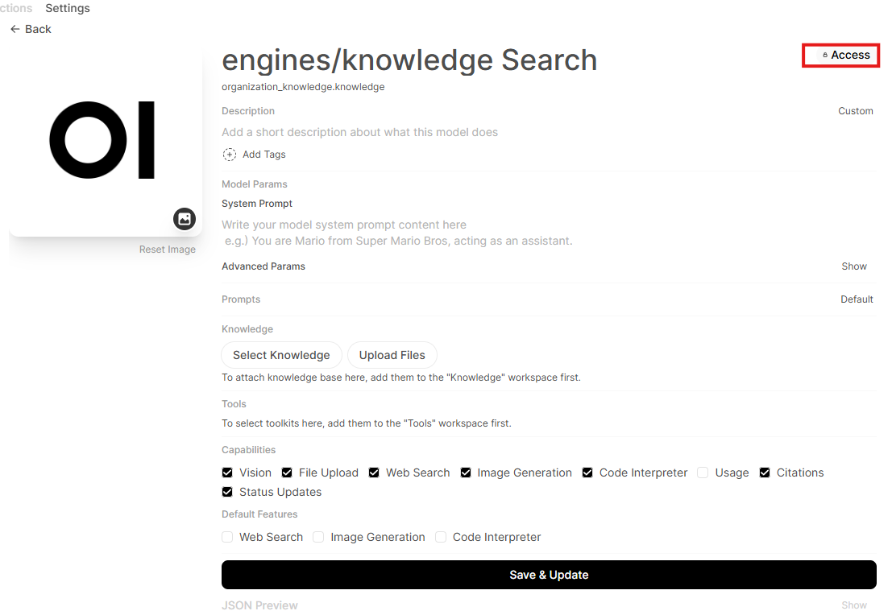The width and height of the screenshot is (892, 615).
Task: Disable the Vision capability checkbox
Action: point(228,473)
